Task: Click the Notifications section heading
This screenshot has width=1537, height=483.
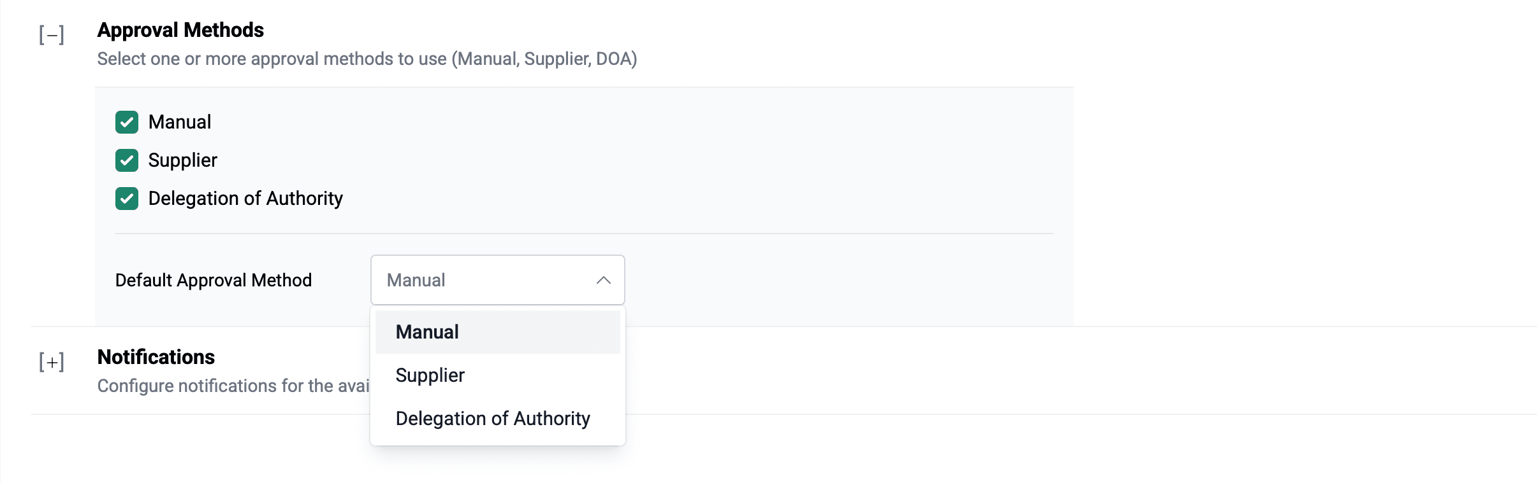Action: coord(156,357)
